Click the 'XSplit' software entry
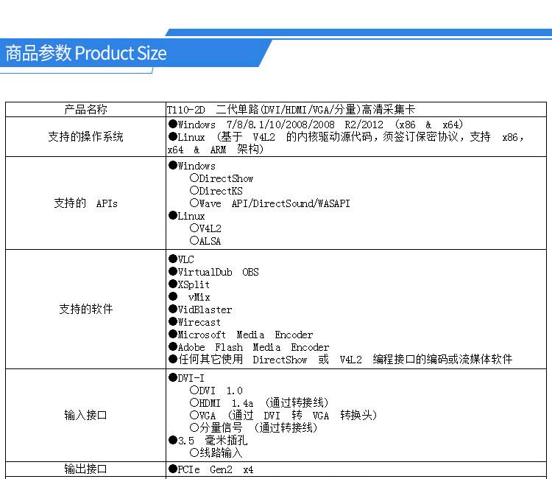The width and height of the screenshot is (552, 479). click(x=189, y=284)
